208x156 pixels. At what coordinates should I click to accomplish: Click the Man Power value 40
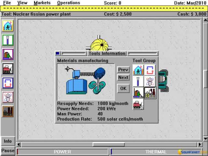tap(100, 114)
